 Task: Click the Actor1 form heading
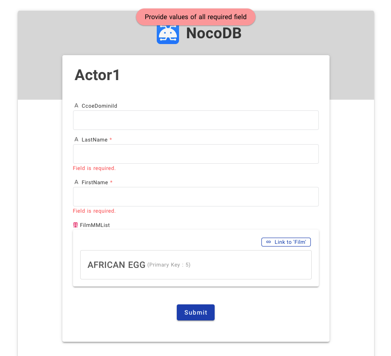click(97, 75)
